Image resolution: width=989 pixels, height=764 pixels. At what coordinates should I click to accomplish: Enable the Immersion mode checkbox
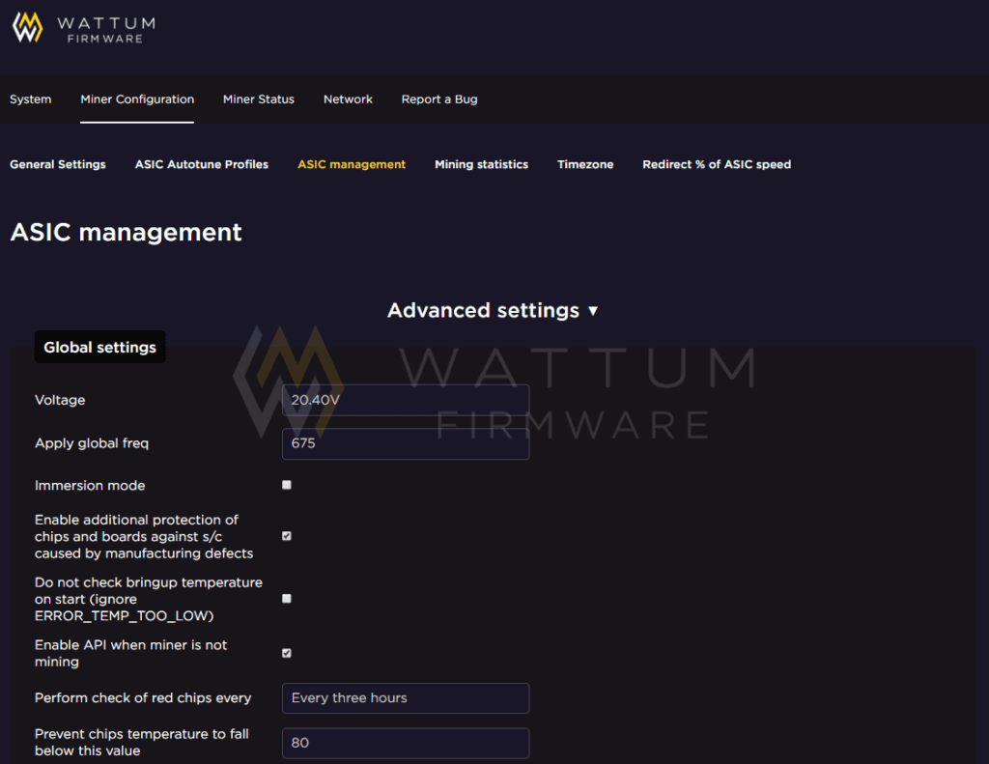click(287, 485)
